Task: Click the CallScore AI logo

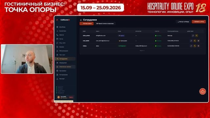Action: [63, 20]
